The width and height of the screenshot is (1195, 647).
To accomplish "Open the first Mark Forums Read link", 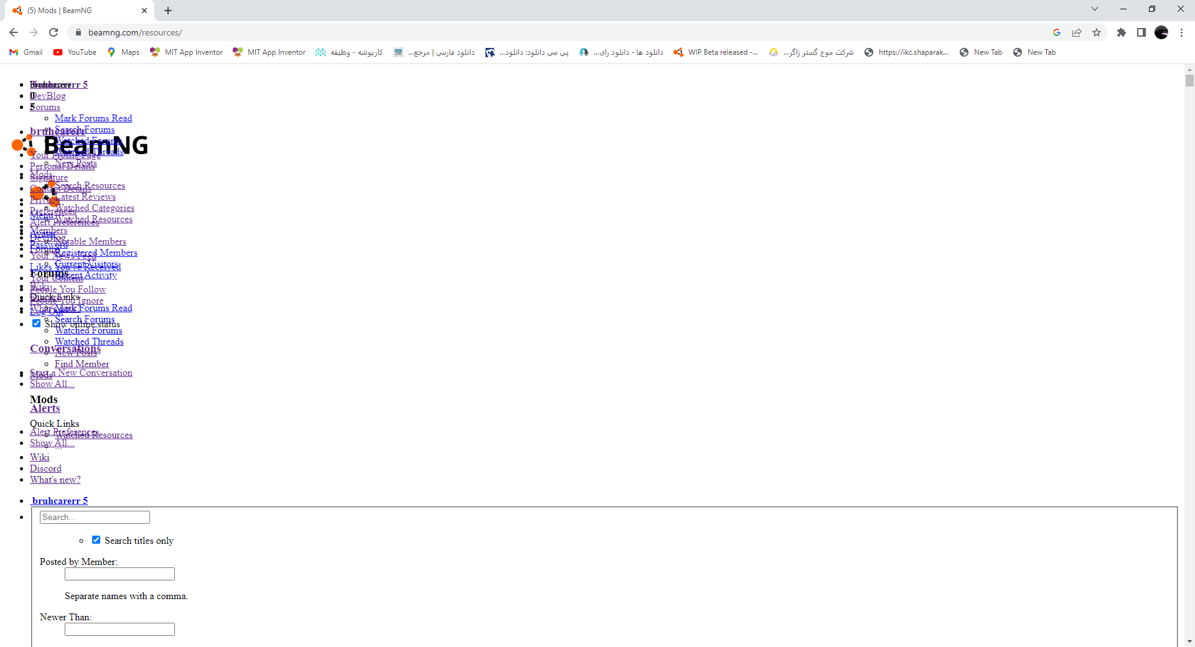I will [x=93, y=118].
